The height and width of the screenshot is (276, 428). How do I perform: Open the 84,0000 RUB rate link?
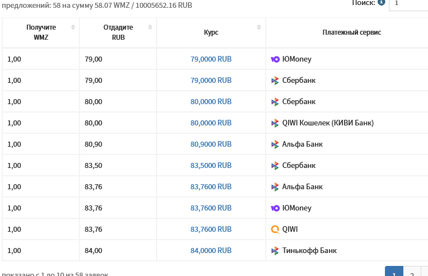point(211,251)
